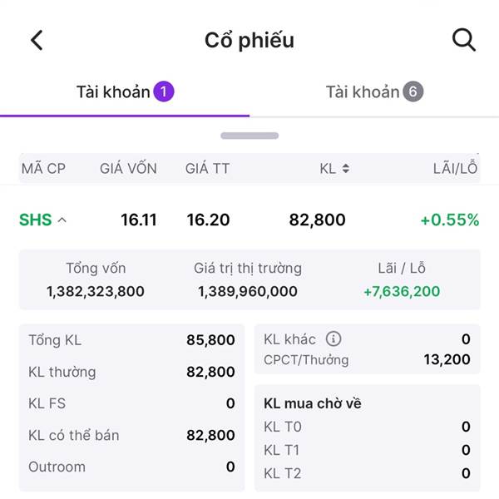The image size is (499, 499).
Task: Tap the purple badge number 1
Action: point(164,91)
